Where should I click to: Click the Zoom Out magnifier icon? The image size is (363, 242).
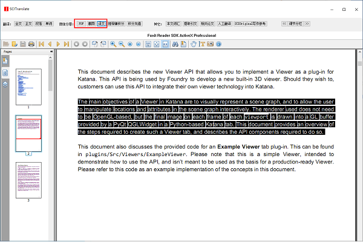[x=121, y=44]
